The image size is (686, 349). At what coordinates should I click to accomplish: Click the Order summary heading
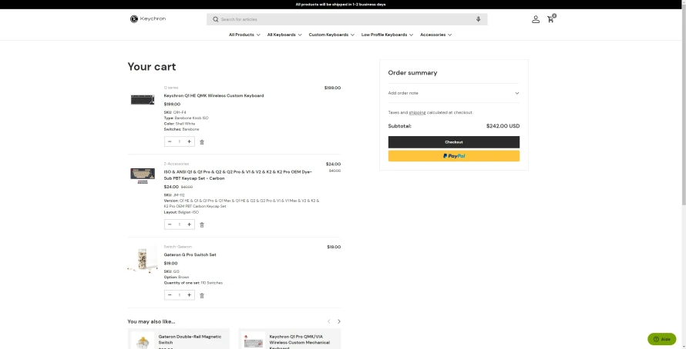point(412,73)
